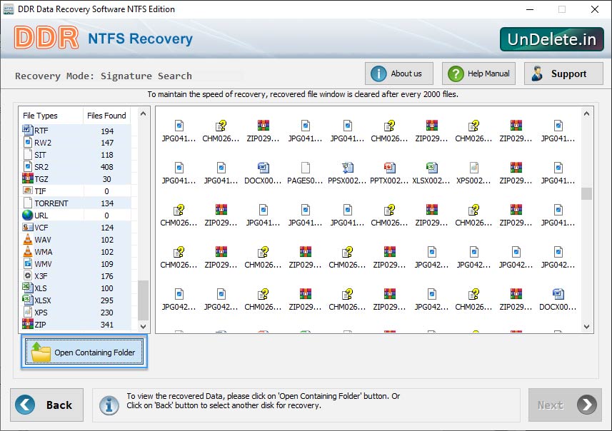Click the 341 count for ZIP
Image resolution: width=612 pixels, height=431 pixels.
pyautogui.click(x=107, y=325)
